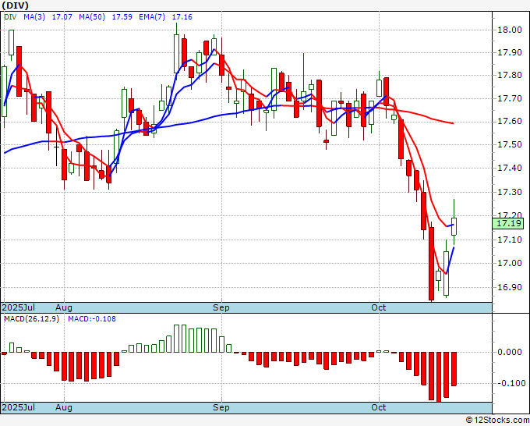Select the MA(50) legend label
Viewport: 530px width, 426px height.
pos(92,16)
